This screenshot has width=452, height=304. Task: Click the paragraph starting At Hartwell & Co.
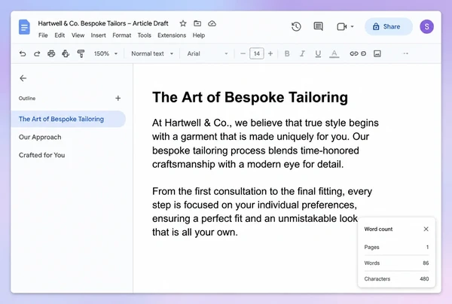click(265, 144)
